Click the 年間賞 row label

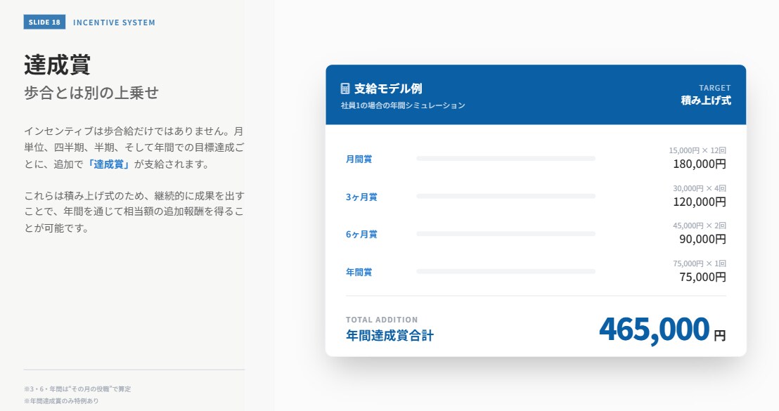pos(359,272)
